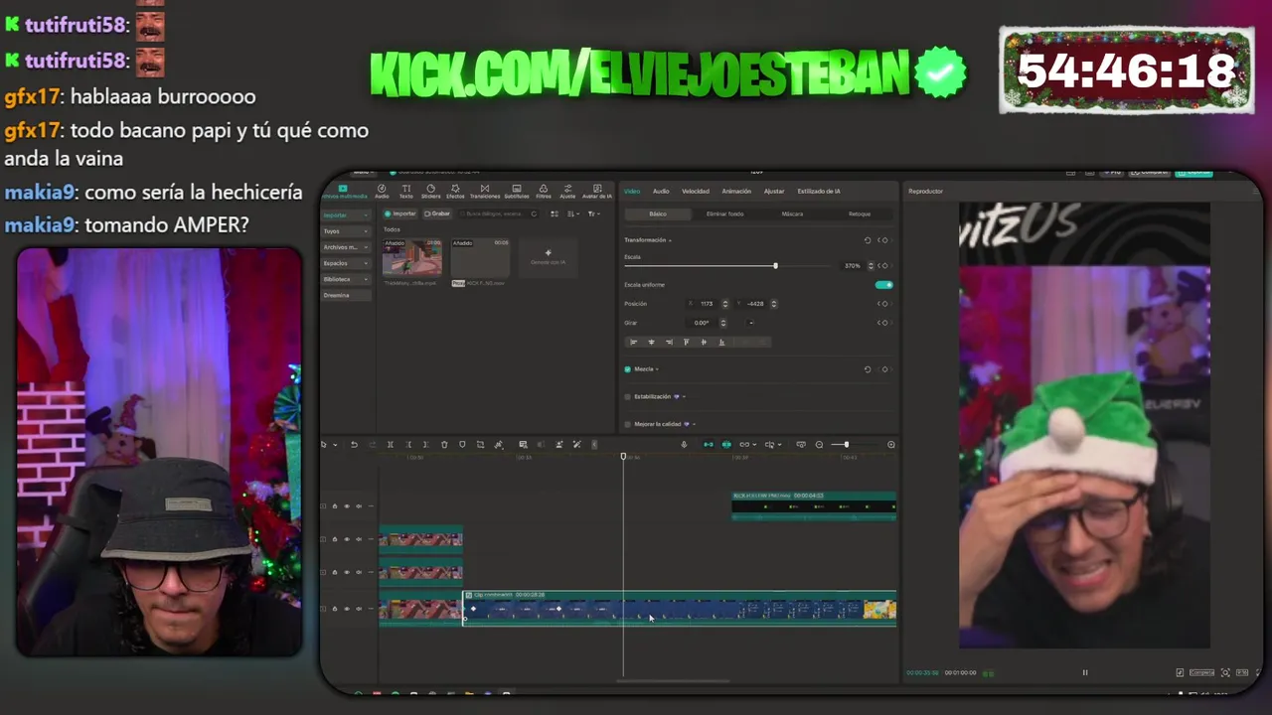Image resolution: width=1272 pixels, height=715 pixels.
Task: Add a keyframe for Girar
Action: (x=884, y=323)
